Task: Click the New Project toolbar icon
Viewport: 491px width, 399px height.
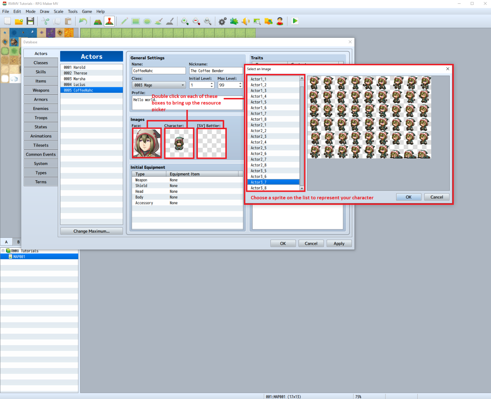Action: coord(7,21)
